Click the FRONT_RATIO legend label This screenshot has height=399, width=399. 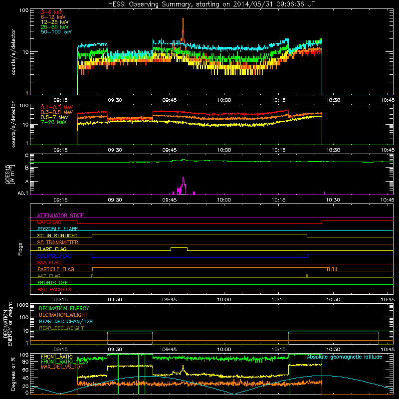click(x=57, y=357)
